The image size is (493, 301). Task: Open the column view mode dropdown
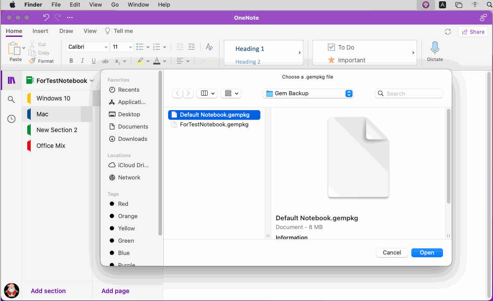pos(207,93)
